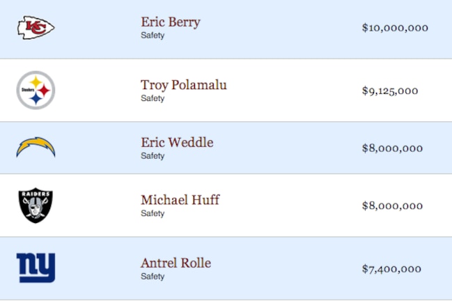452x301 pixels.
Task: Open Troy Polamalu player link
Action: pos(184,85)
